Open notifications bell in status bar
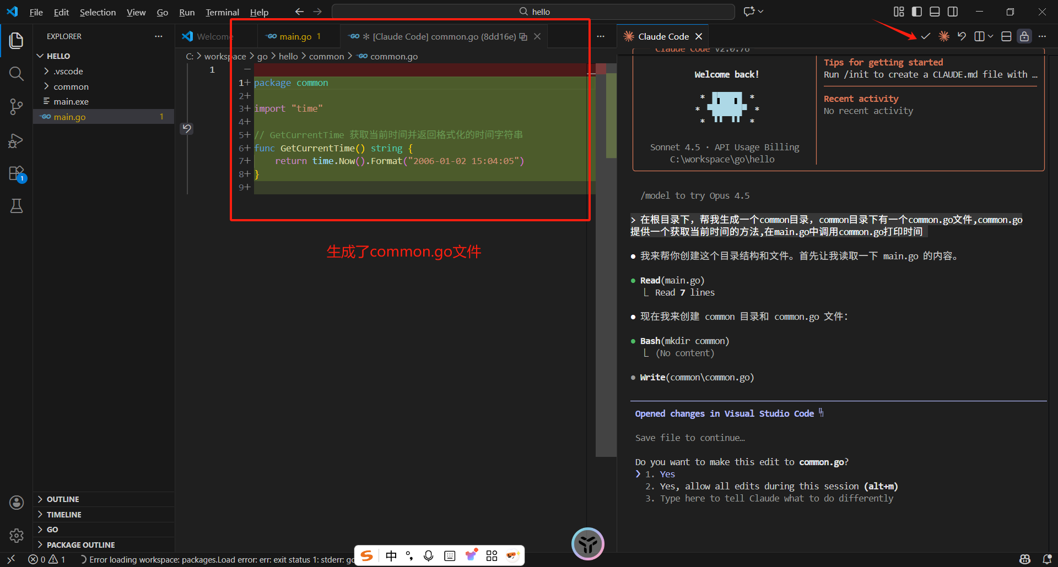 [x=1047, y=559]
